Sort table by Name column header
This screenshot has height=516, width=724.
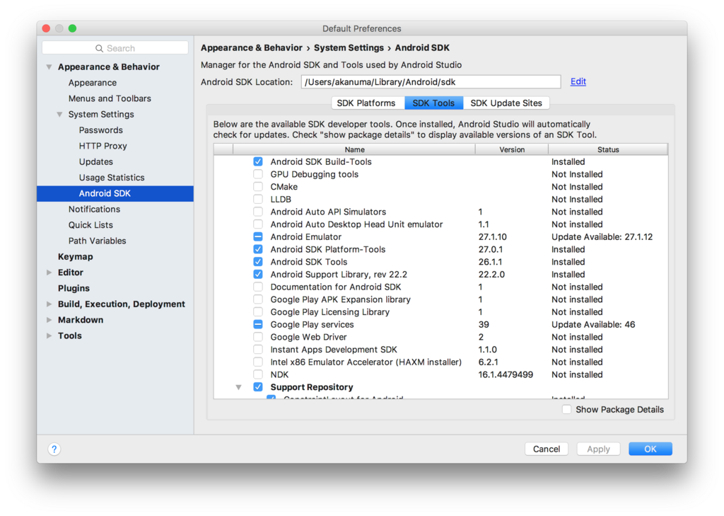click(354, 149)
